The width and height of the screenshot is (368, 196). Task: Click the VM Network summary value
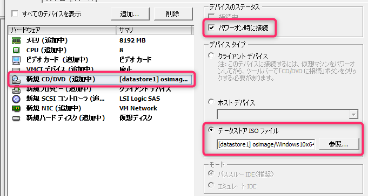point(138,108)
